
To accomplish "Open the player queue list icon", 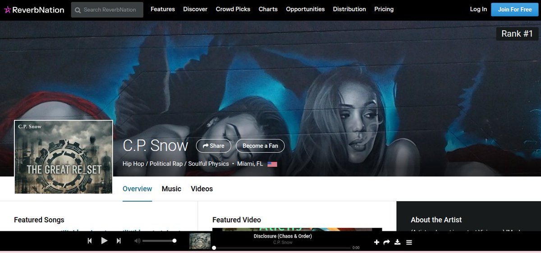I will tap(409, 242).
